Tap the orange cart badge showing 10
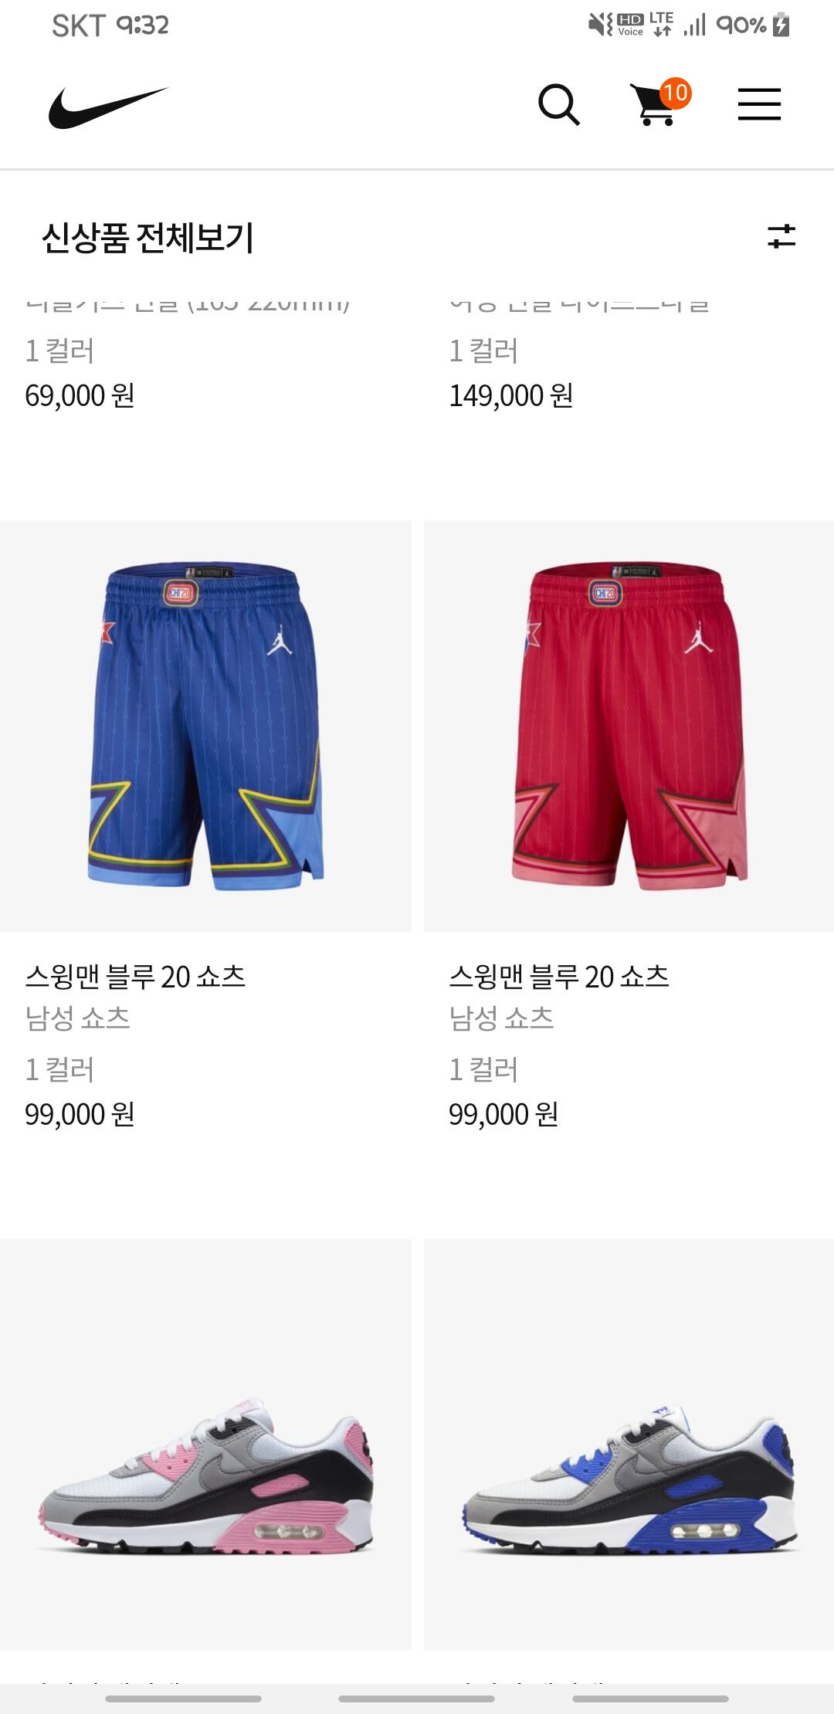 point(676,93)
